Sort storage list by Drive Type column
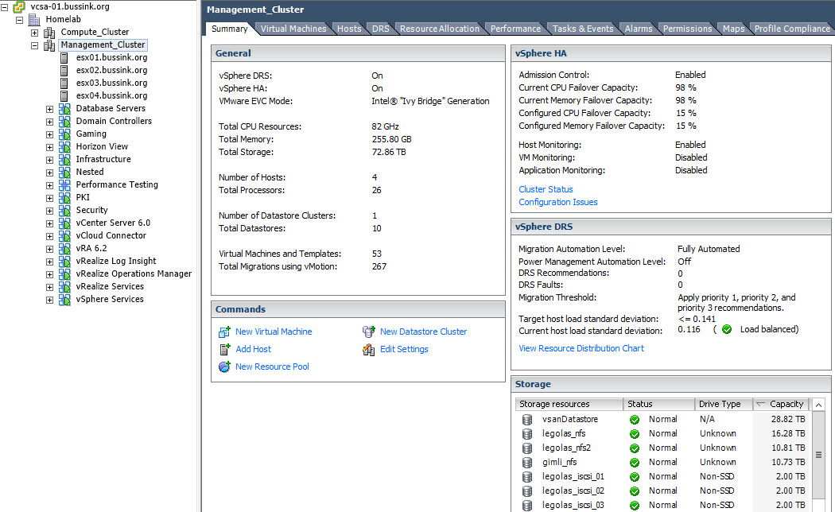Screen dimensions: 835x512 [724, 405]
